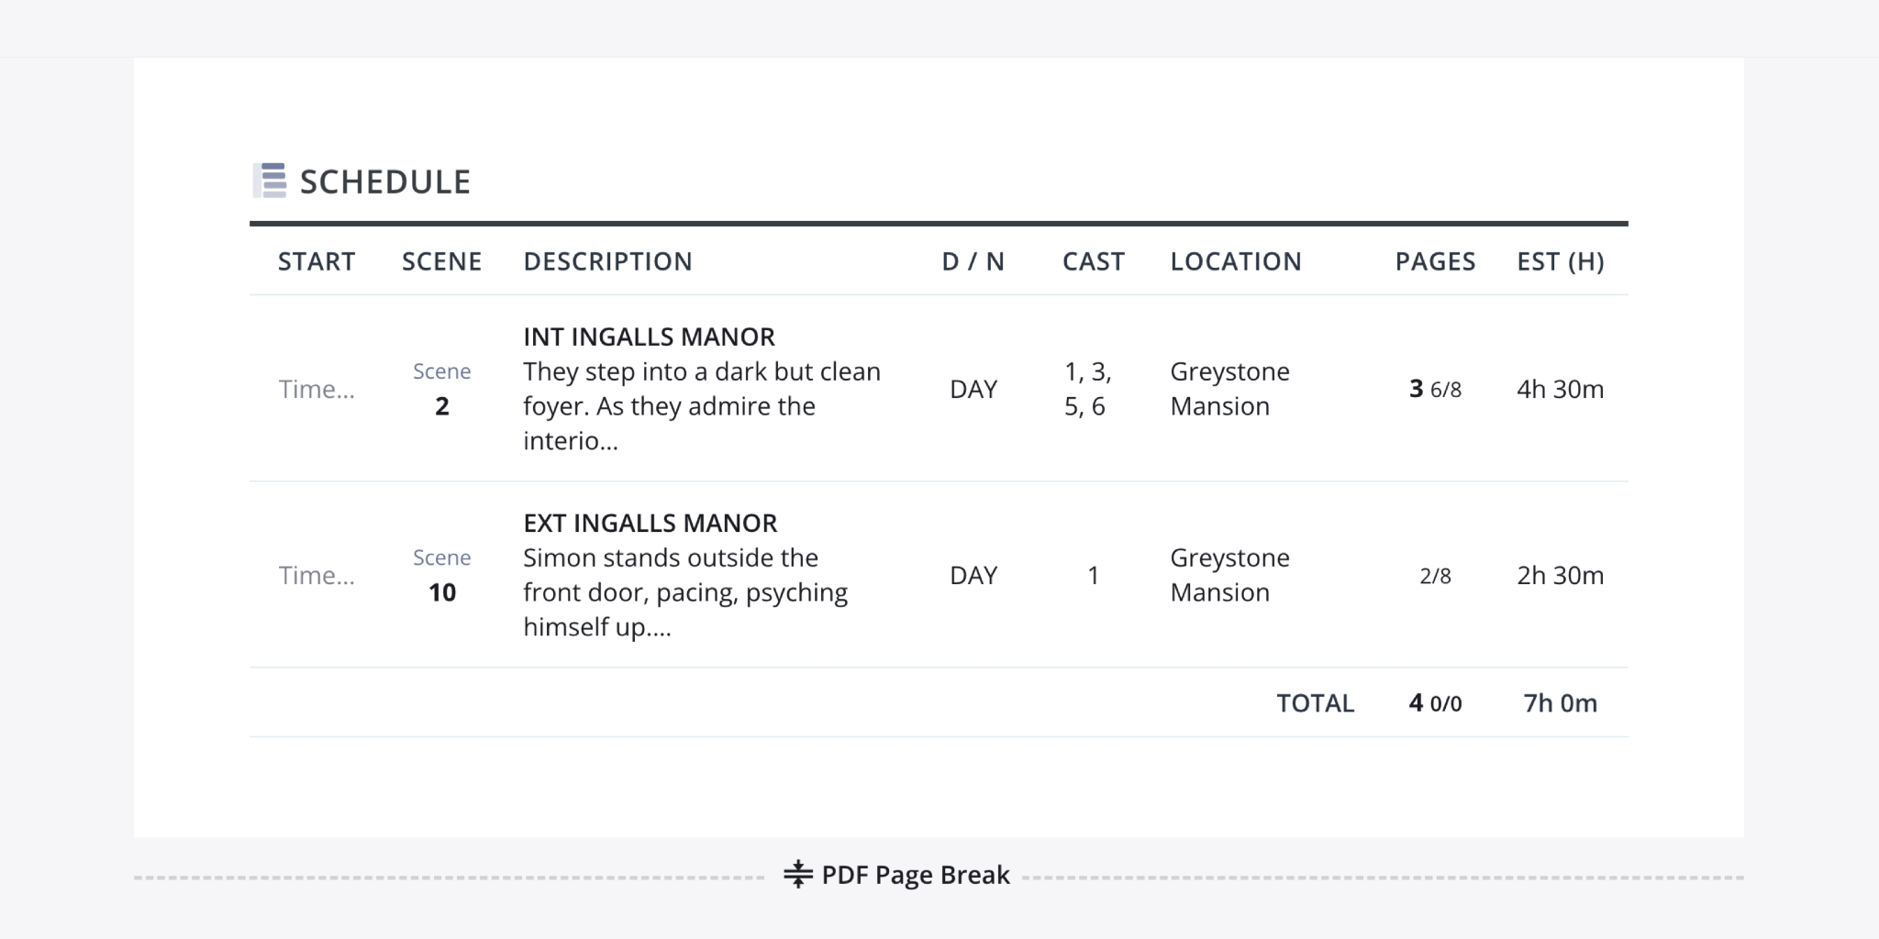Edit the 4h 30m estimate for Scene 2
Viewport: 1879px width, 939px height.
pos(1560,390)
